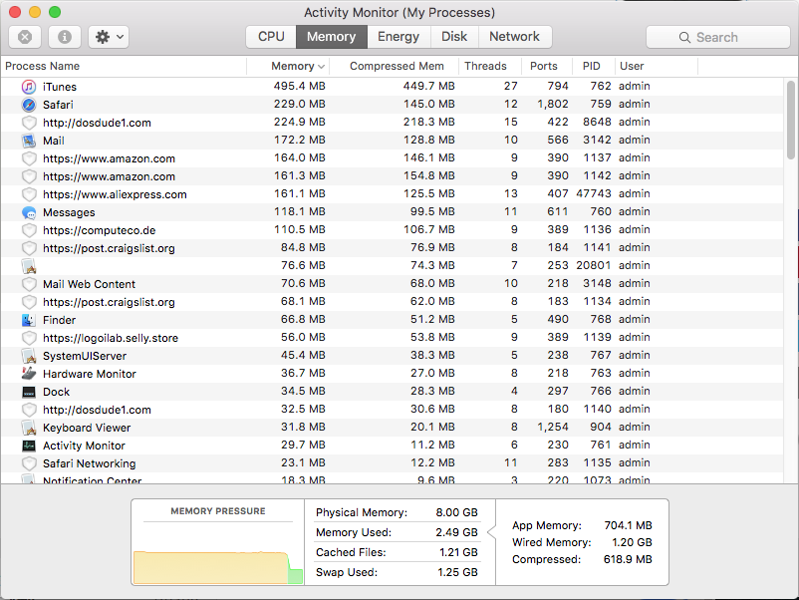Click the SystemUIServer icon
Image resolution: width=799 pixels, height=600 pixels.
[x=29, y=356]
